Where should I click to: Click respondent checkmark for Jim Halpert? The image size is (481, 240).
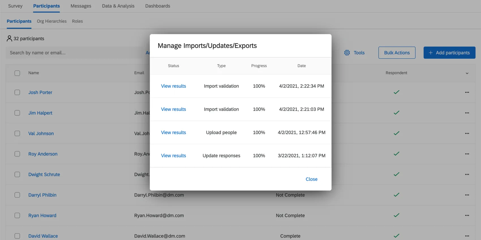point(396,113)
